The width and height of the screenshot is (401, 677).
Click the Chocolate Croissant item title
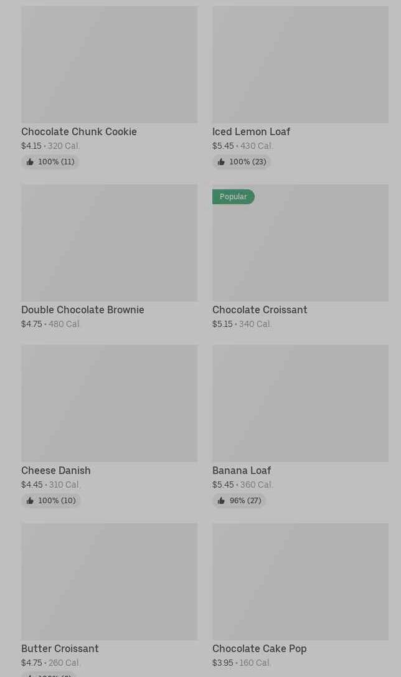pos(260,310)
